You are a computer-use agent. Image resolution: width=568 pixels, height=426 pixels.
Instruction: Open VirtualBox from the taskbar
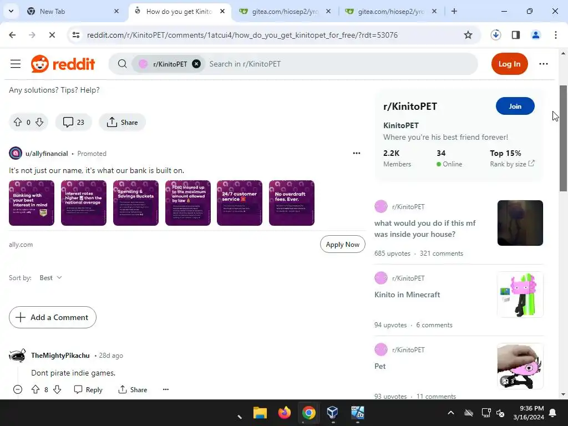(x=333, y=413)
